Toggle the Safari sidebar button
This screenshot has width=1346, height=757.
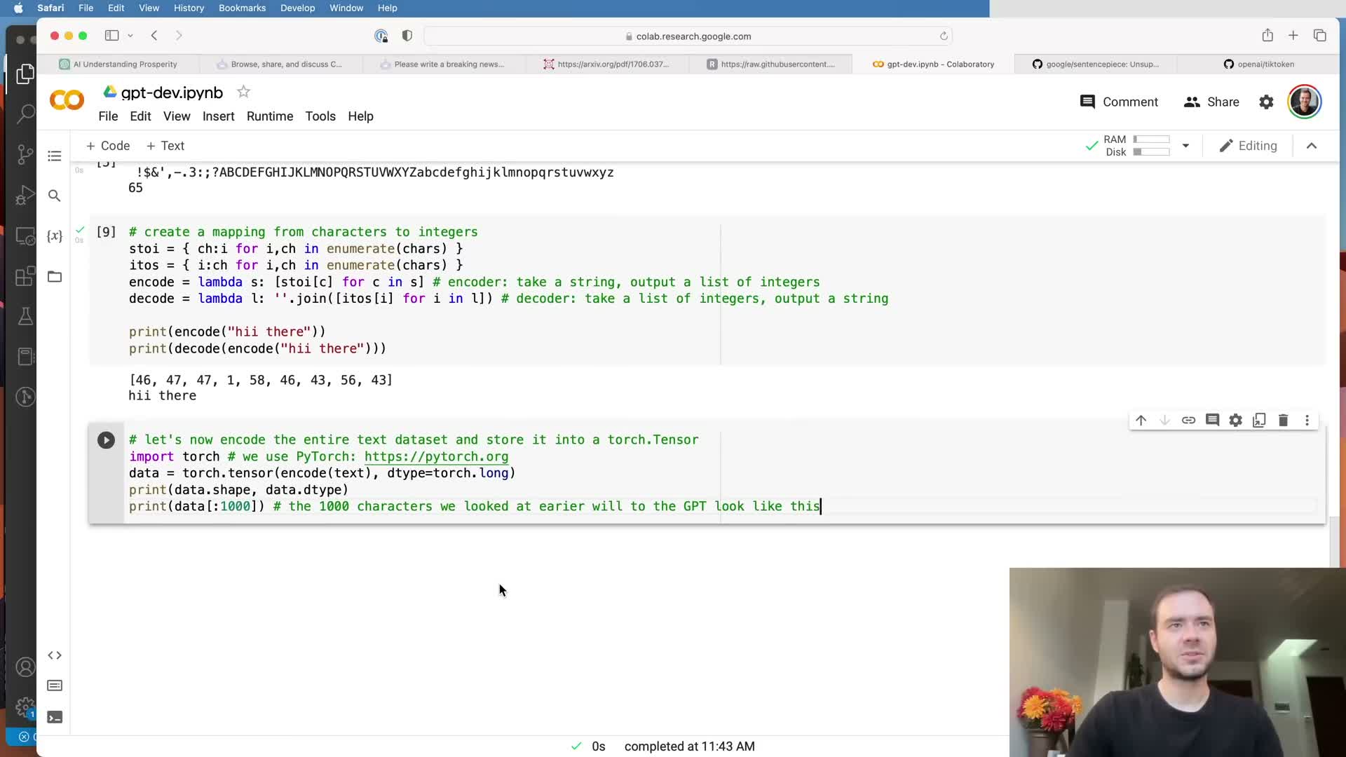[x=111, y=36]
